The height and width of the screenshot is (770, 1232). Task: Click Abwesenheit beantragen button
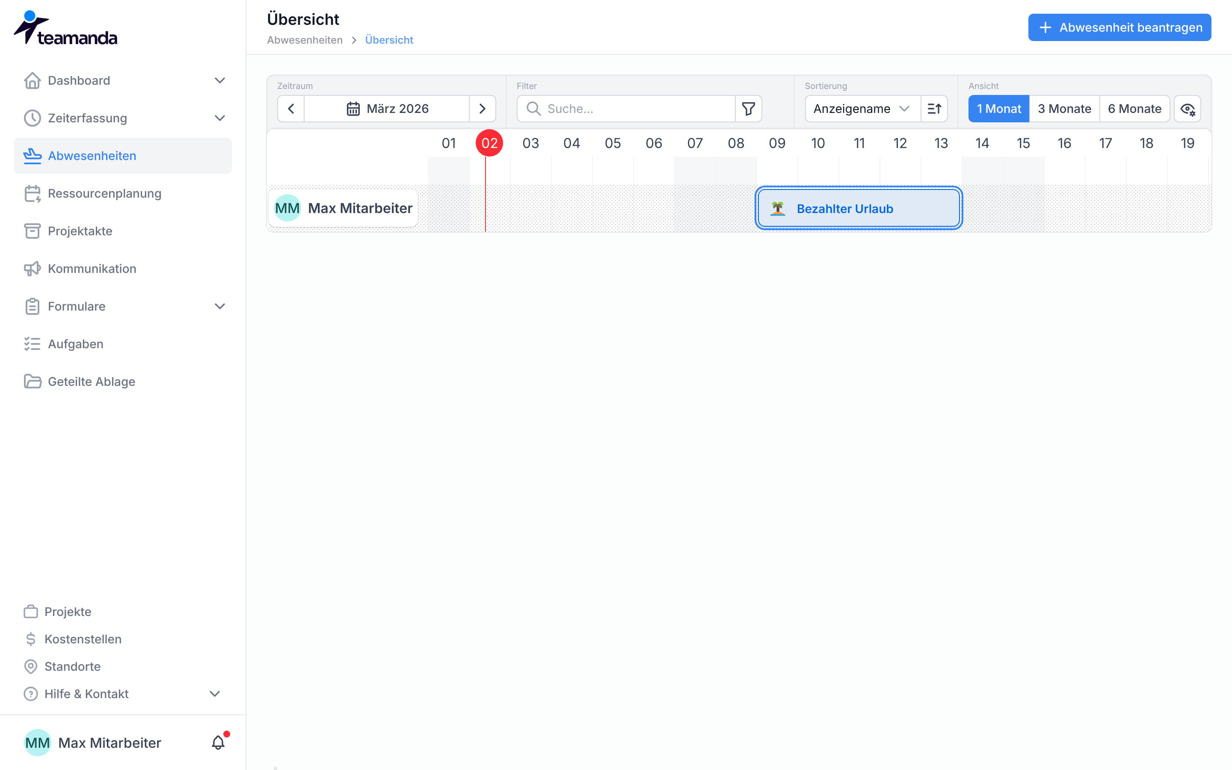click(x=1119, y=27)
